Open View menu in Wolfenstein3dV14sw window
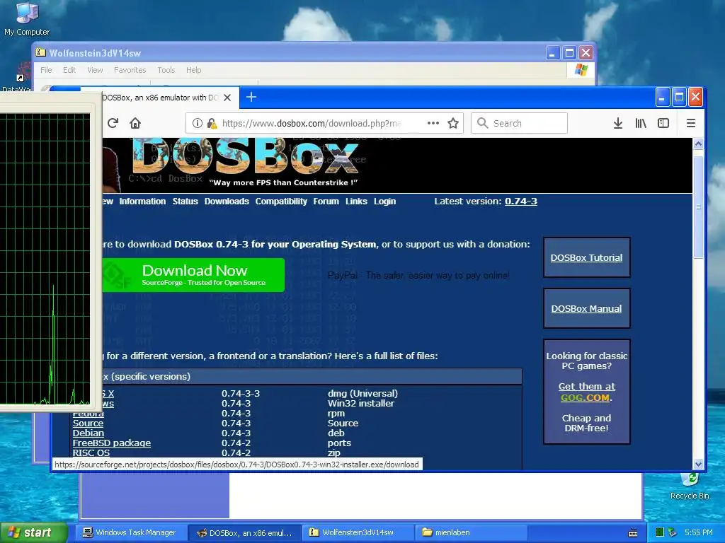This screenshot has height=543, width=725. tap(95, 70)
